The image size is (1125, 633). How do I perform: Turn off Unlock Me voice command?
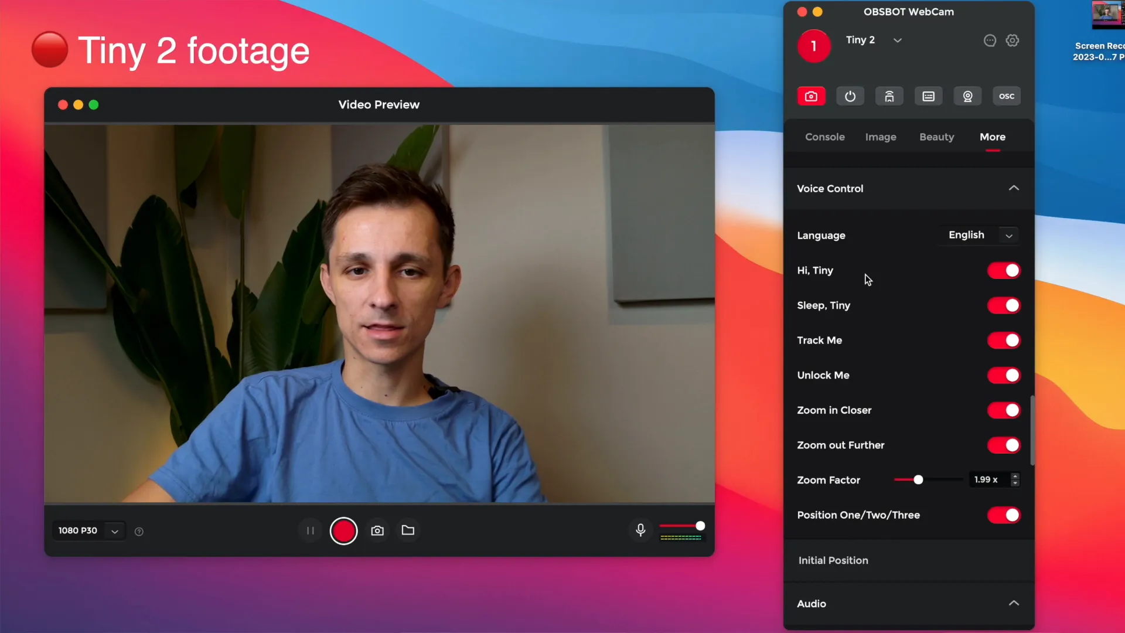tap(1004, 375)
